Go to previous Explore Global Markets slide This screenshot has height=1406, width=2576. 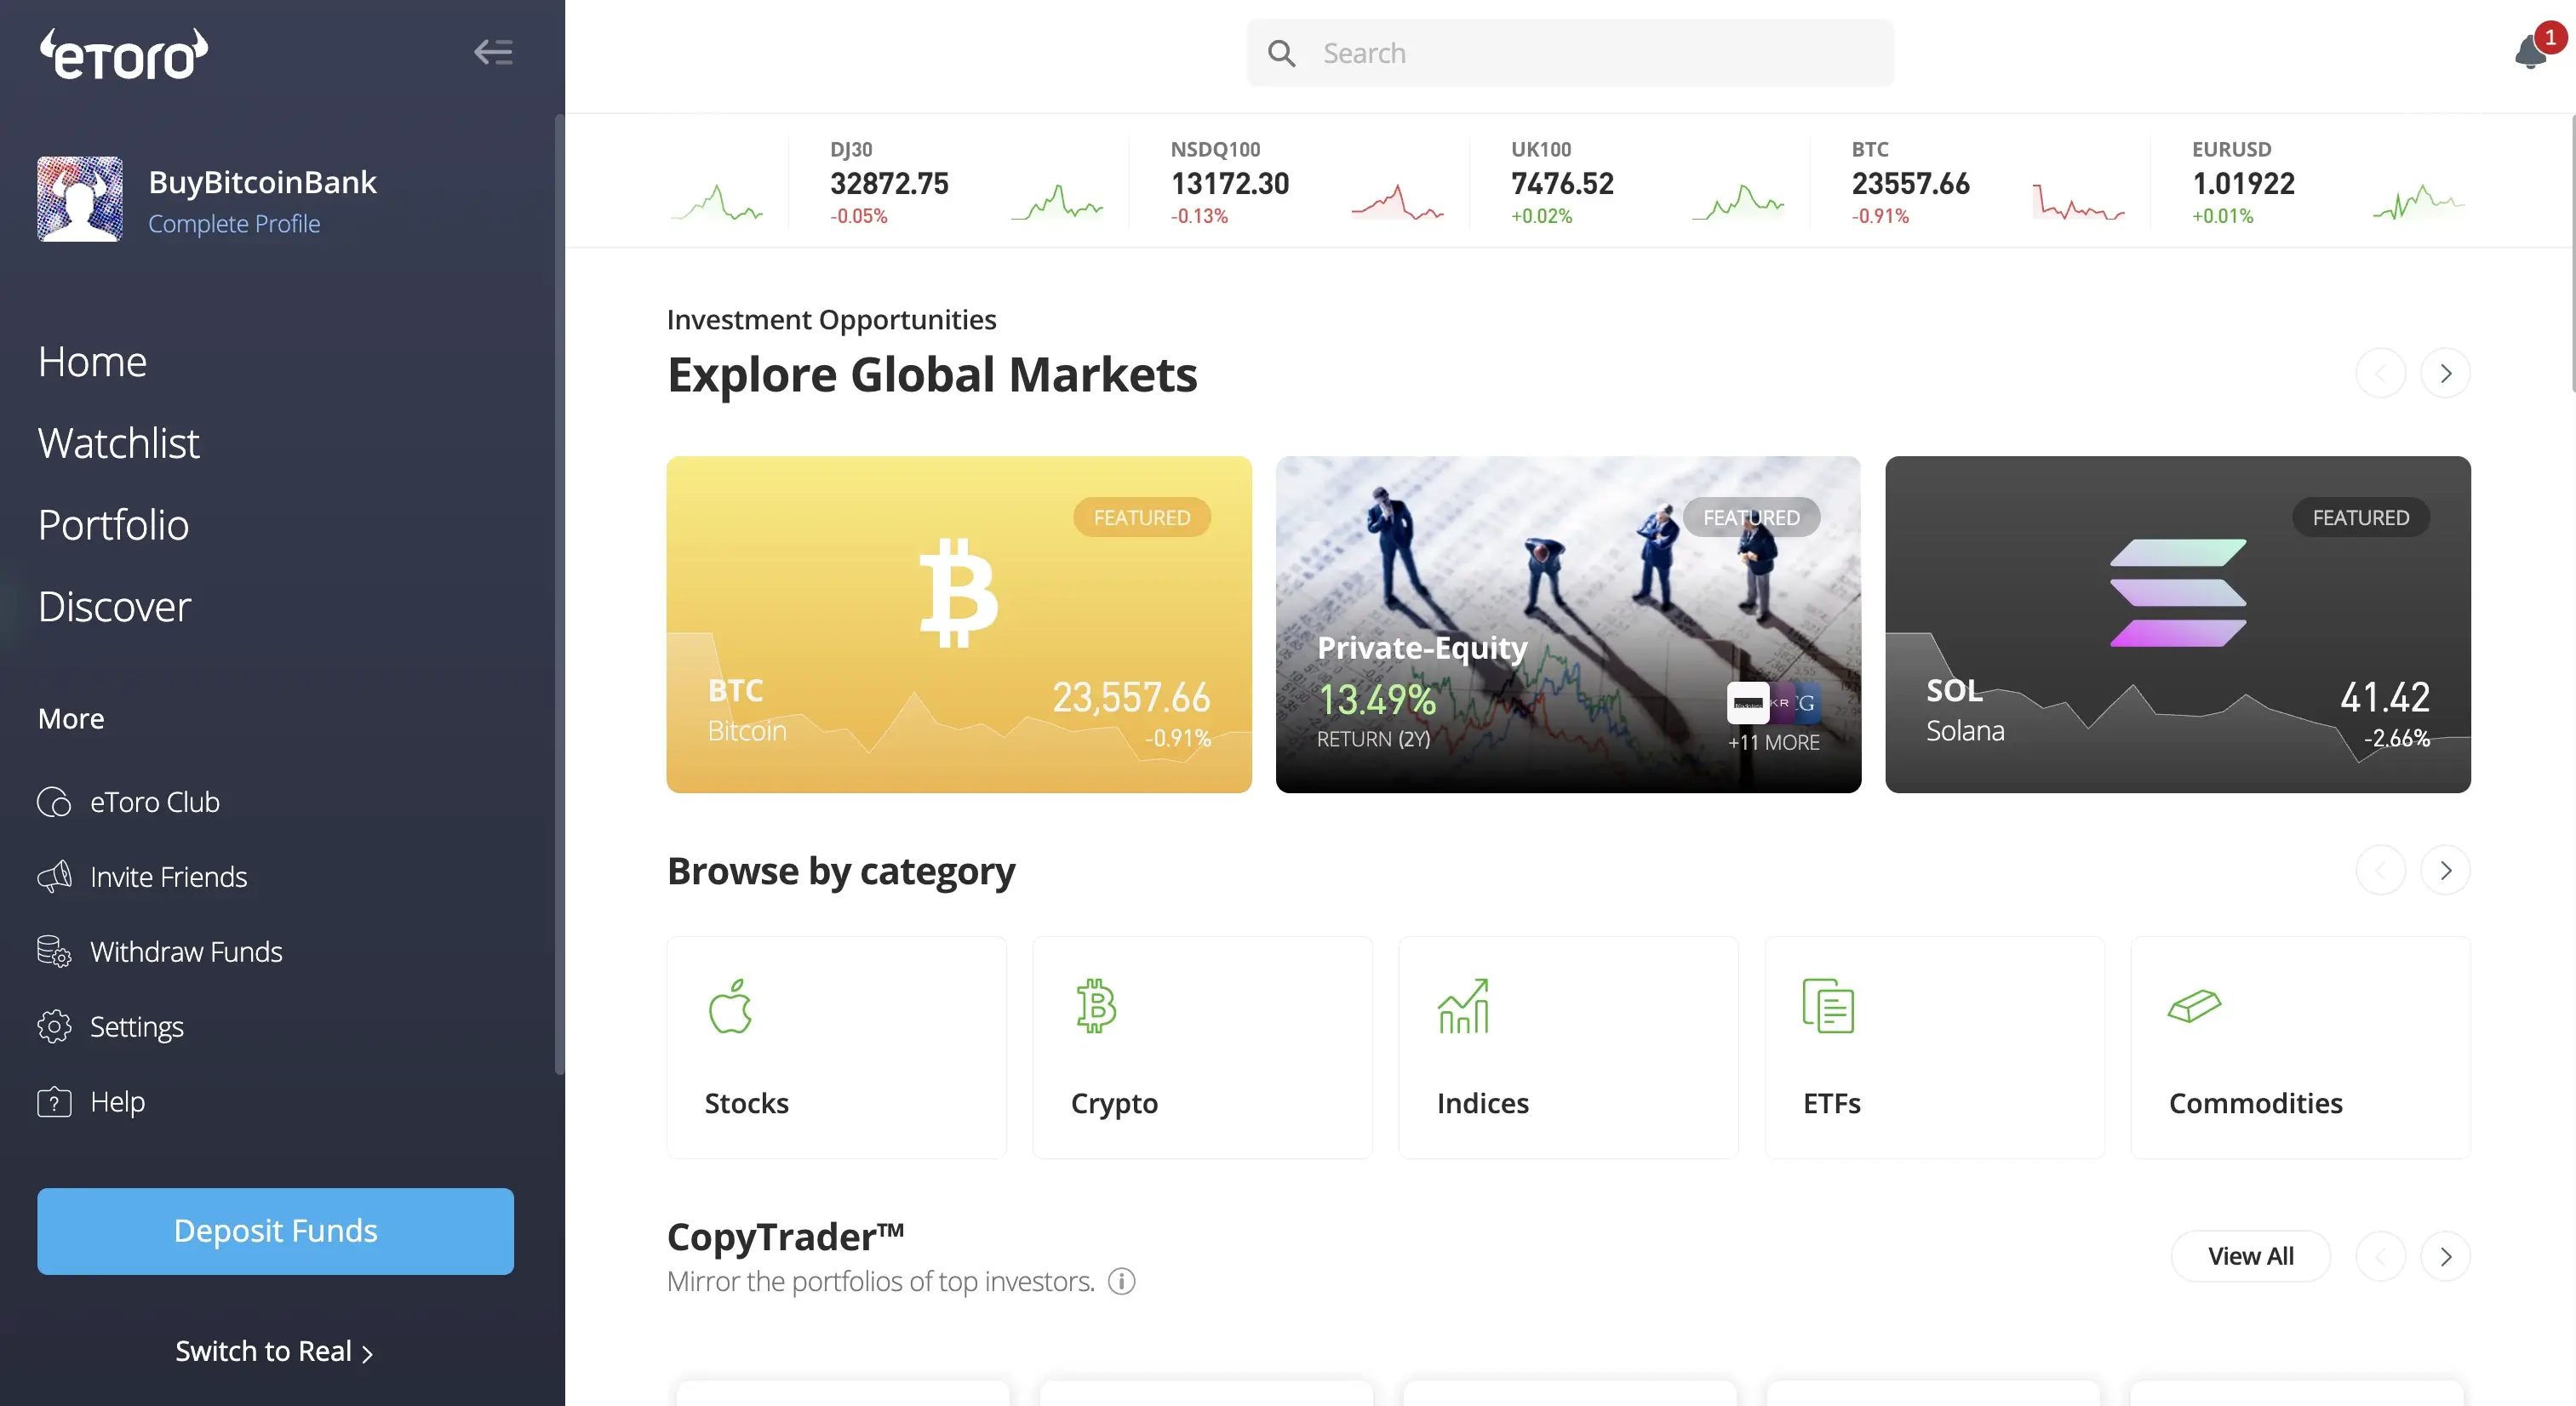2380,373
